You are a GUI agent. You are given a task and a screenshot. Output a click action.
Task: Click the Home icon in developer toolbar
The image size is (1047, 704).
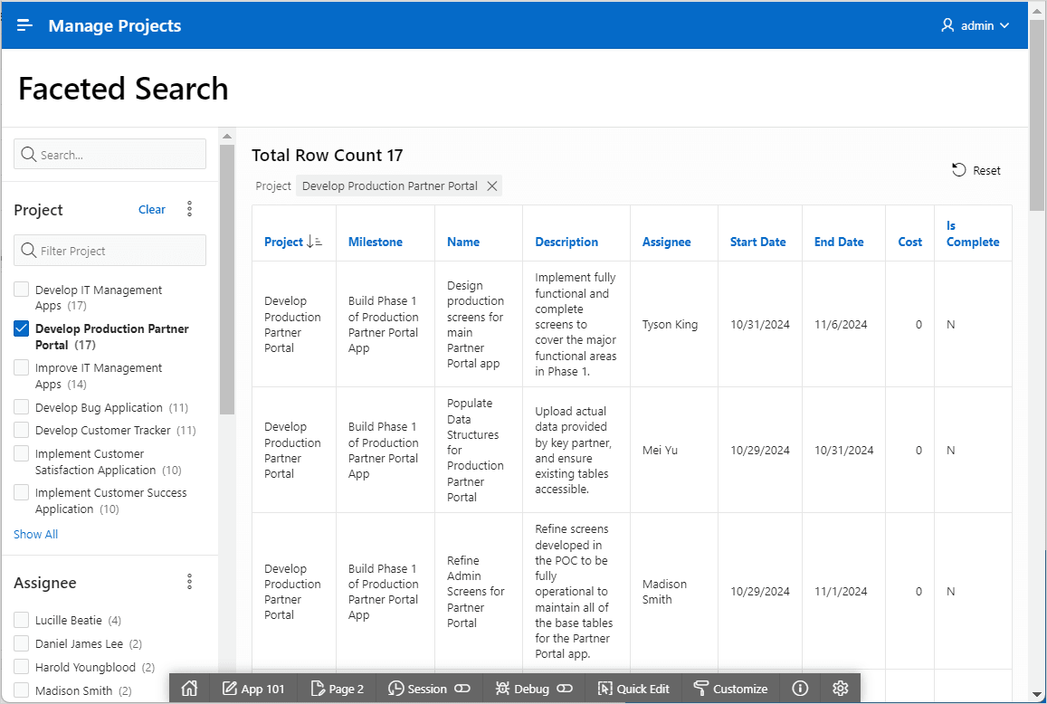point(190,689)
